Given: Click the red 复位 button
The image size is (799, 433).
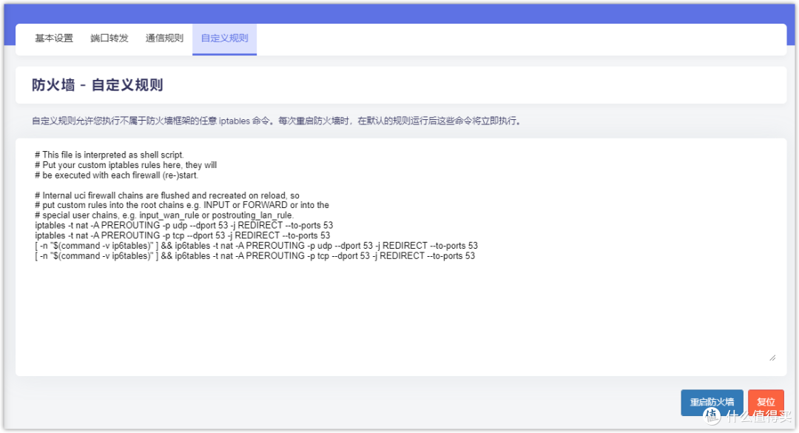Looking at the screenshot, I should tap(766, 402).
